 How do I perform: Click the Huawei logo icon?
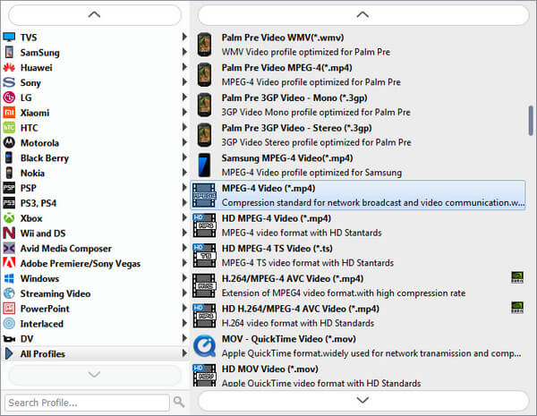(x=9, y=67)
